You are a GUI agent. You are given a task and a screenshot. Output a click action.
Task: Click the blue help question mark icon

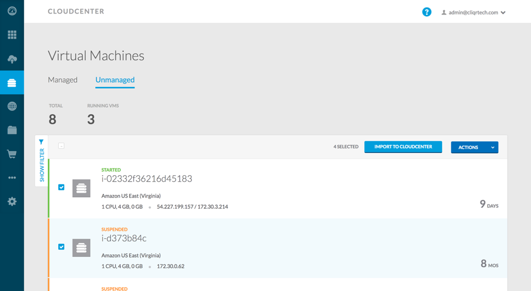point(426,12)
